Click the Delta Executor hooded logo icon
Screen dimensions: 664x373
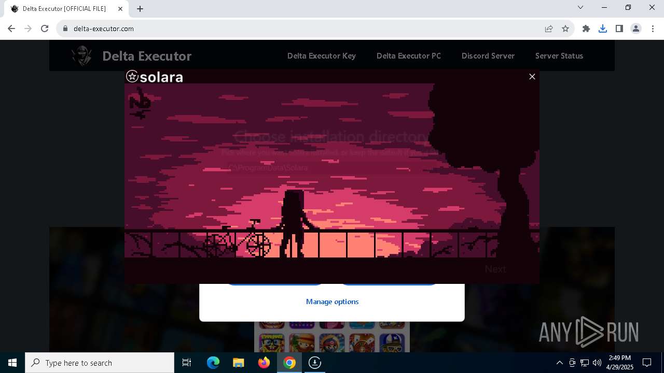[82, 56]
